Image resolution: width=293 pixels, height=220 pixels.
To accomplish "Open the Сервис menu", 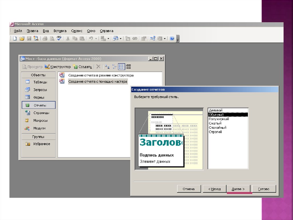I will coord(77,31).
